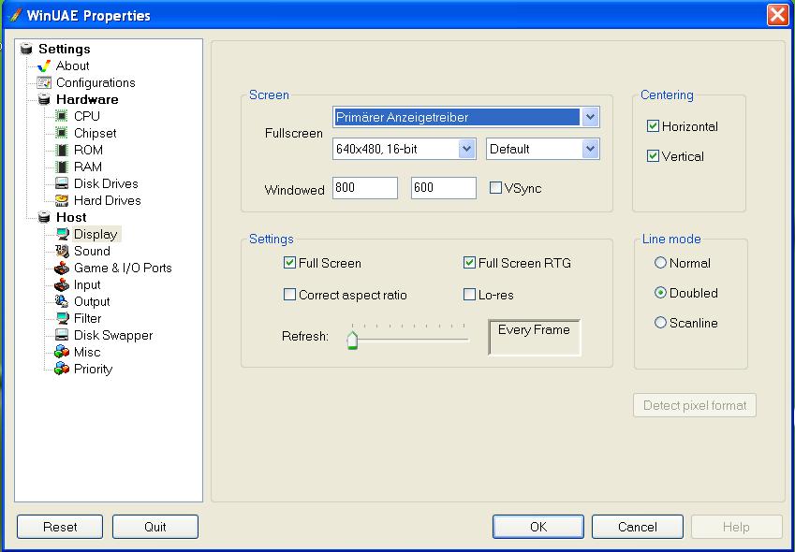Click the Detect pixel format button
Screen dimensions: 795x552
tap(695, 405)
